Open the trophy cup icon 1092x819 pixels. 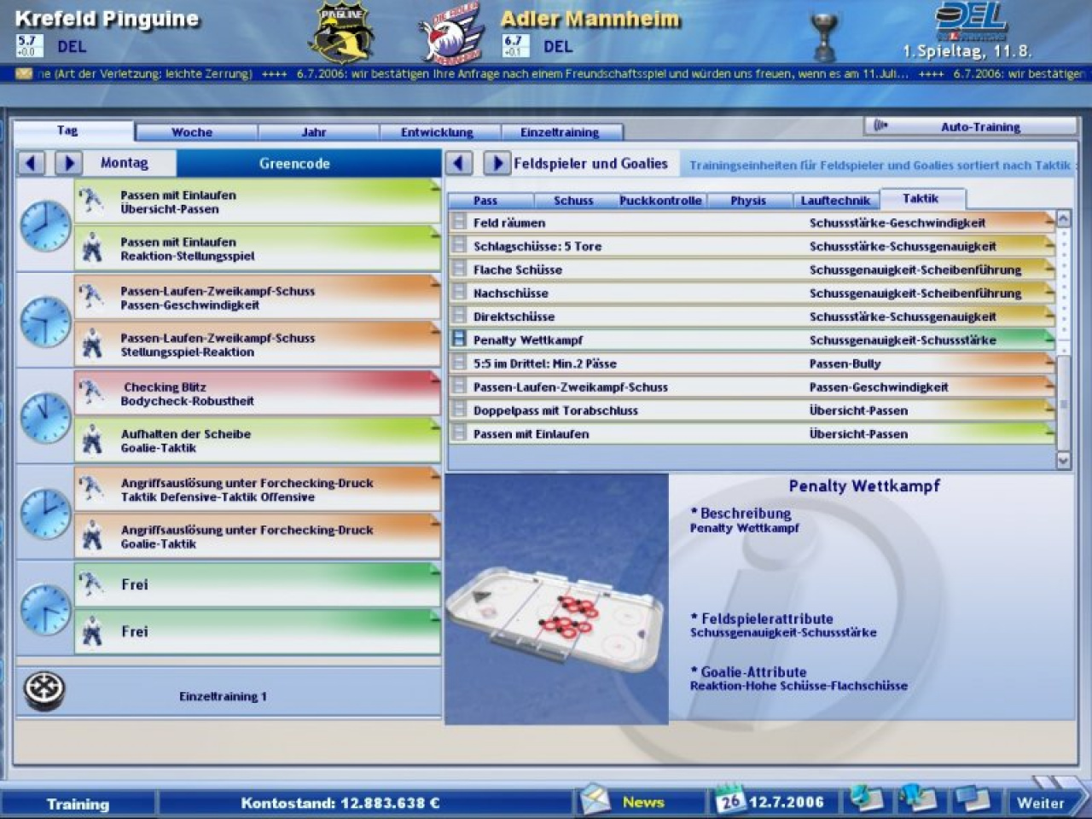coord(826,36)
